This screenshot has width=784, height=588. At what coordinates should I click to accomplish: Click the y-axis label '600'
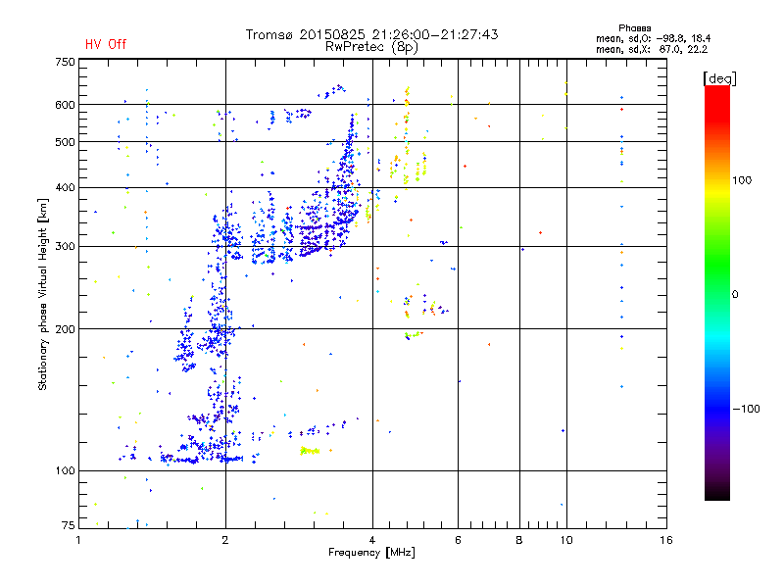coord(65,105)
